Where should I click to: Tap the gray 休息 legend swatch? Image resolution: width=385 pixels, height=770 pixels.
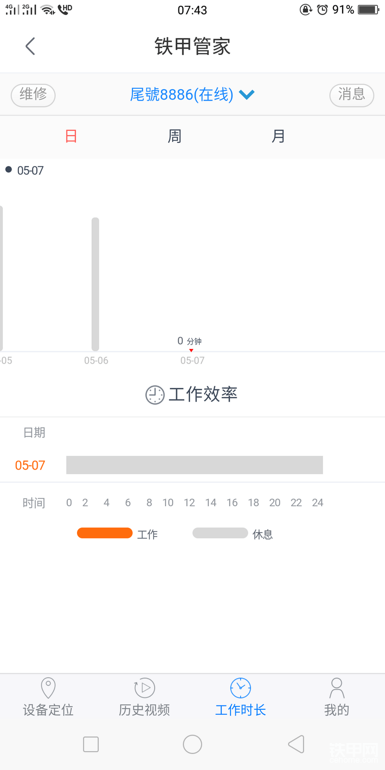pyautogui.click(x=220, y=533)
